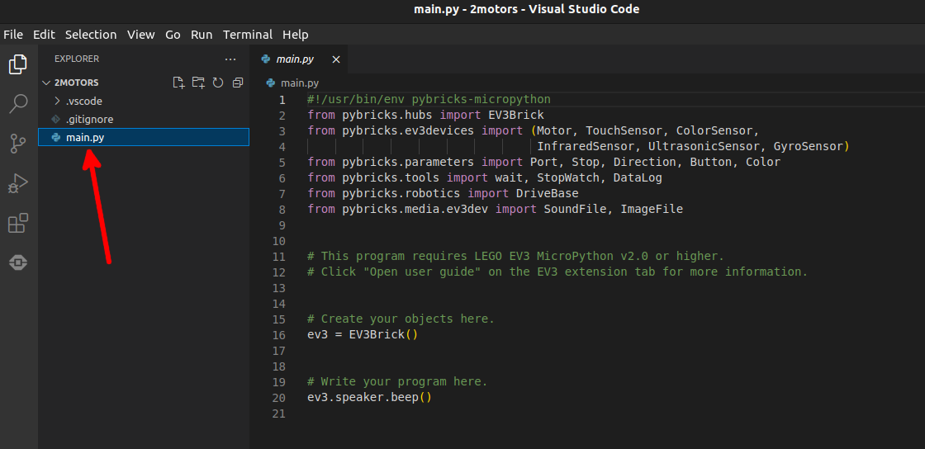Open the Terminal menu
The width and height of the screenshot is (925, 449).
(x=247, y=35)
